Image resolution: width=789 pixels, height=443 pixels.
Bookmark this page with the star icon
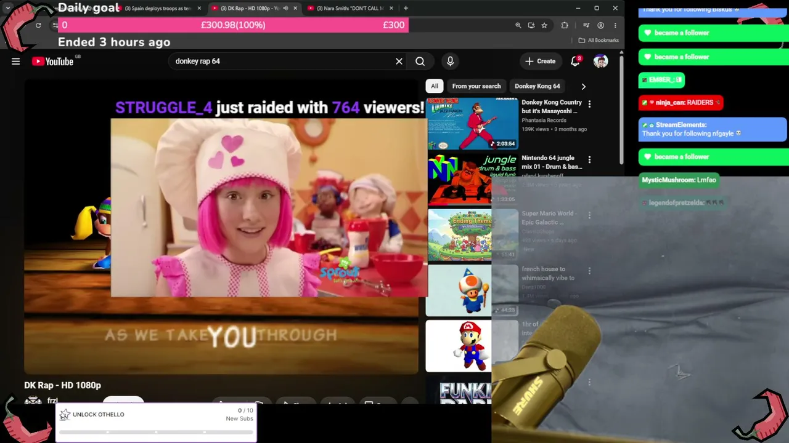(x=544, y=25)
